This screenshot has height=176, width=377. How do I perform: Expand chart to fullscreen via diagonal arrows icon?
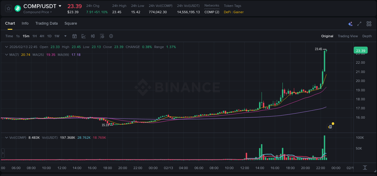[x=359, y=23]
